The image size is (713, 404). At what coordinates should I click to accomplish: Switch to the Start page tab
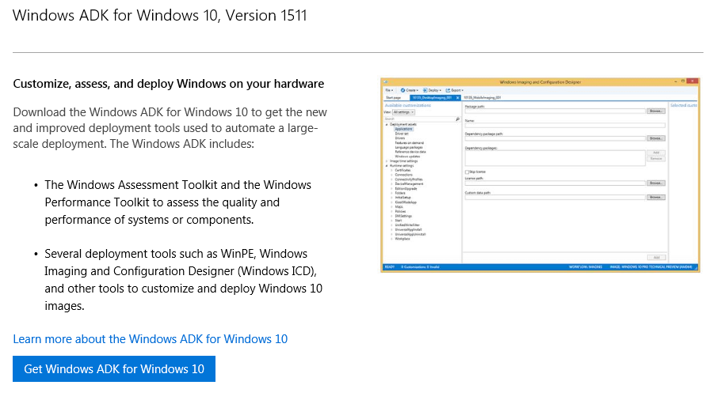pos(394,98)
